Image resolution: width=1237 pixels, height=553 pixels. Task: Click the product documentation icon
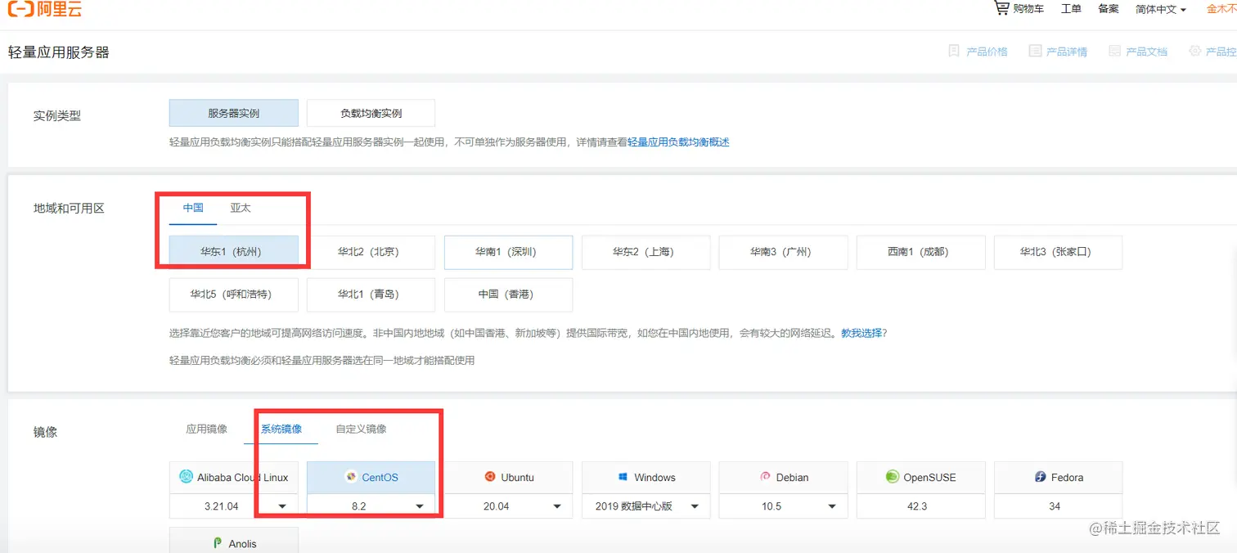tap(1114, 51)
